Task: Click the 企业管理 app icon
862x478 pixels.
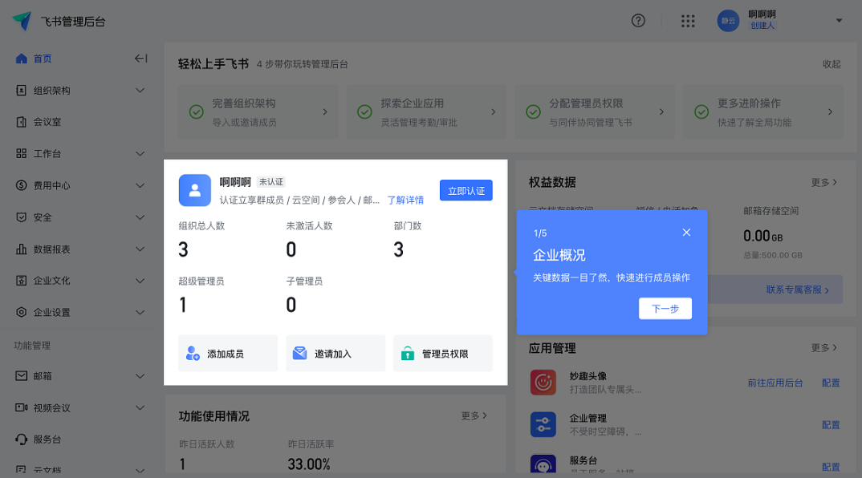Action: [543, 425]
